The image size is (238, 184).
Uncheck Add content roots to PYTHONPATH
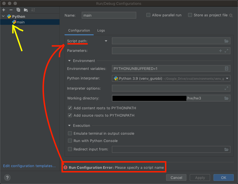coord(70,108)
